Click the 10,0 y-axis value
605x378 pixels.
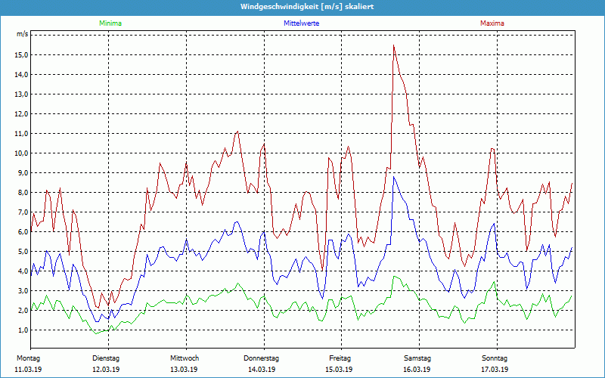pos(21,153)
